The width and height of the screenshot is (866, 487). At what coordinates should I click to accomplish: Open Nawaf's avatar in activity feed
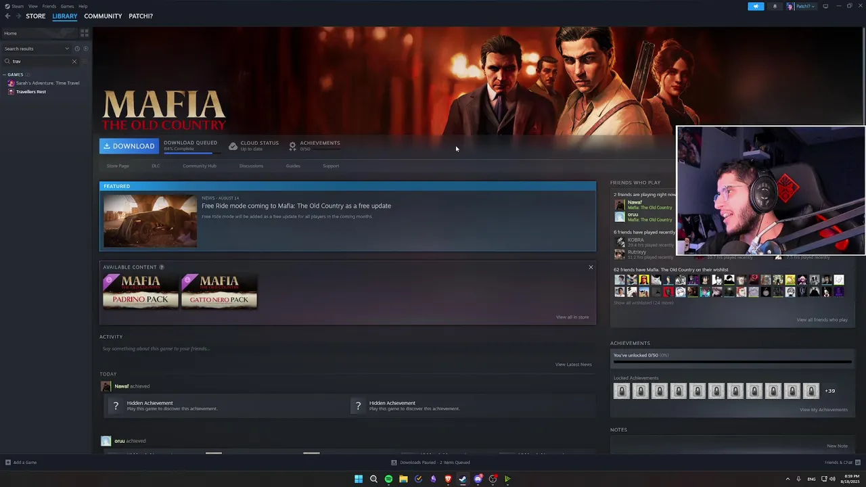coord(106,386)
